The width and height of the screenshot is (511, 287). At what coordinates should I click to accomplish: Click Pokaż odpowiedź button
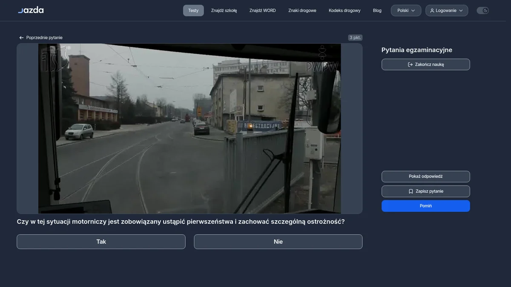coord(426,176)
